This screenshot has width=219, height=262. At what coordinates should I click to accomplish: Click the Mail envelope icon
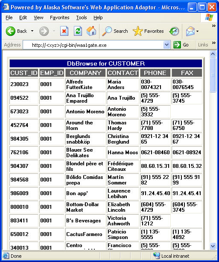(190, 31)
